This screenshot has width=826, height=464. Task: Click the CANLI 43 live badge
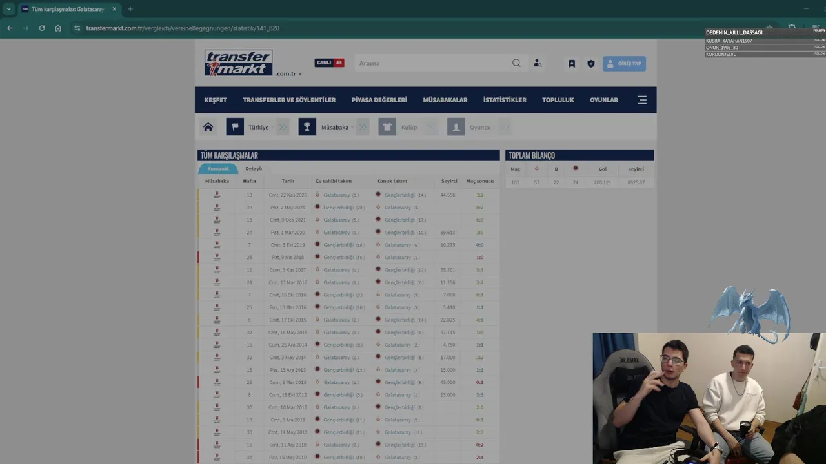(329, 63)
